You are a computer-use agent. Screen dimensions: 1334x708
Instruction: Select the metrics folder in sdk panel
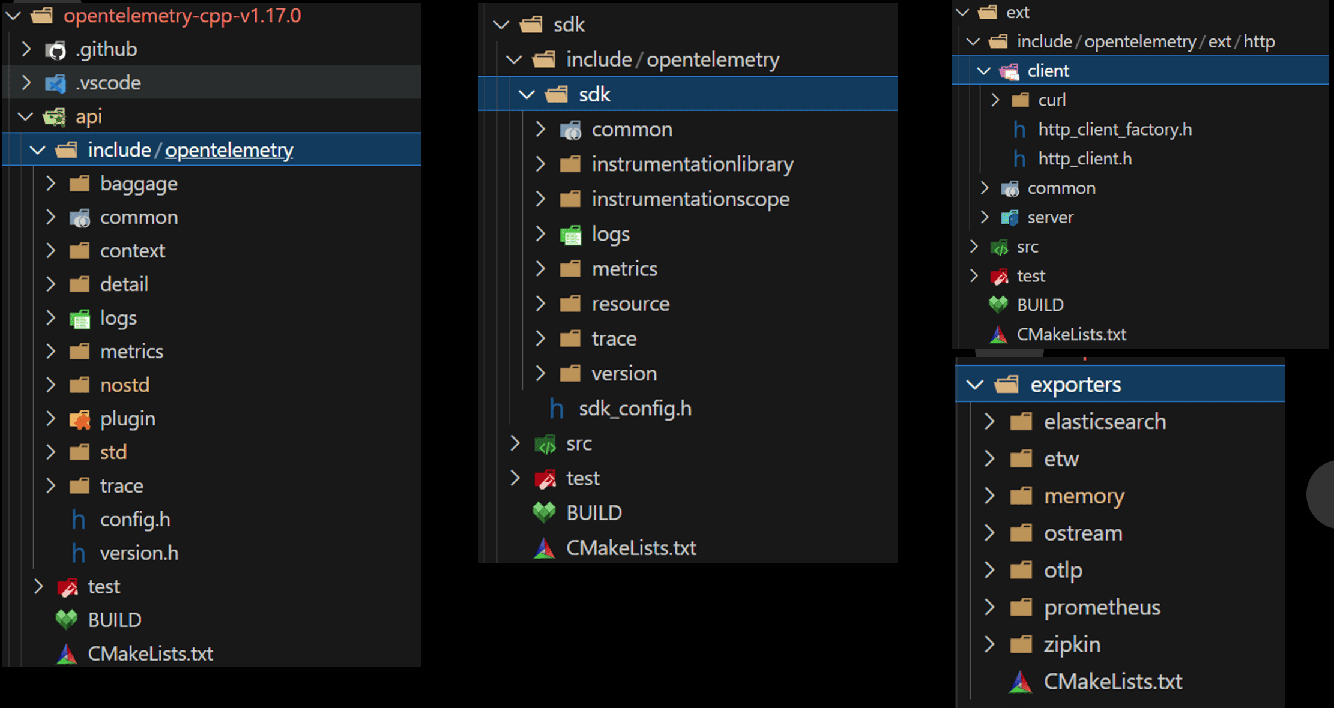[688, 269]
